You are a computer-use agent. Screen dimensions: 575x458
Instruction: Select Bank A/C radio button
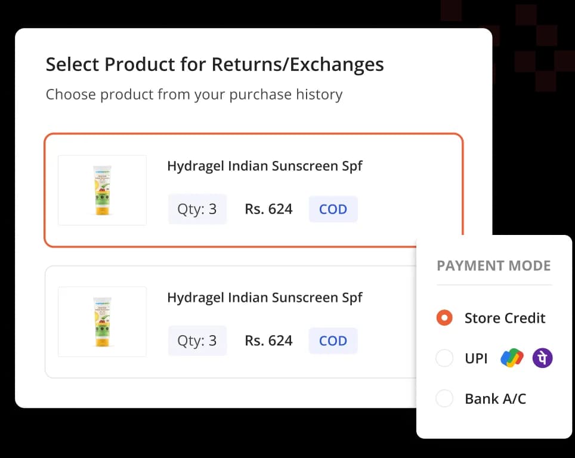point(444,398)
